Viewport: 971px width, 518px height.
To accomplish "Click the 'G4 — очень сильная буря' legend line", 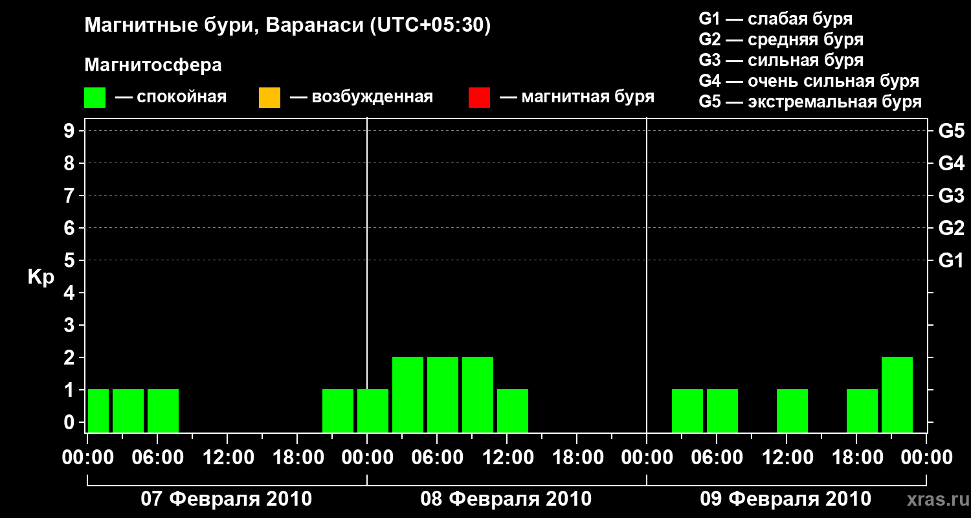I will (x=809, y=81).
